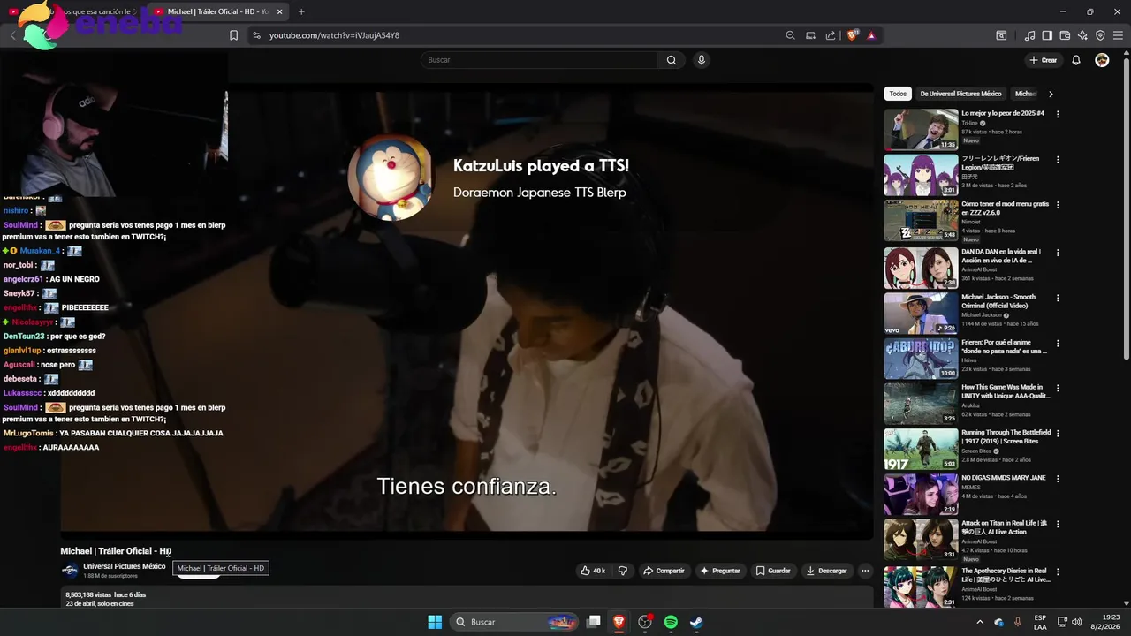Open the Windows Start menu
The height and width of the screenshot is (636, 1131).
point(435,622)
